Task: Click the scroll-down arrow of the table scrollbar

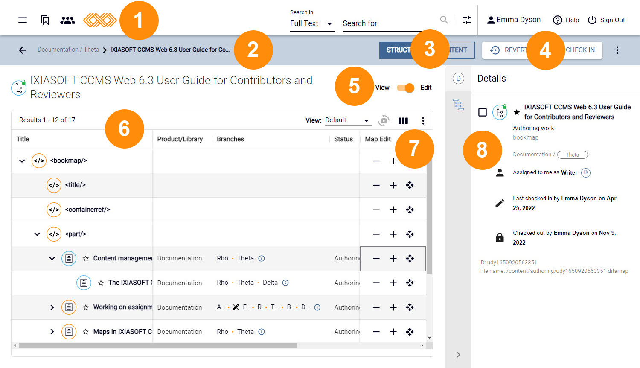Action: [430, 338]
